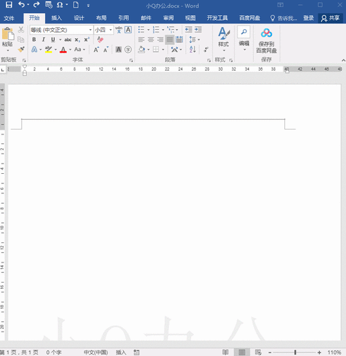Toggle Justify paragraph alignment
The width and height of the screenshot is (346, 356).
(170, 39)
